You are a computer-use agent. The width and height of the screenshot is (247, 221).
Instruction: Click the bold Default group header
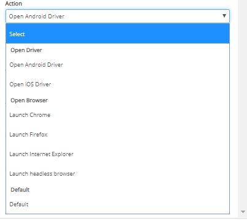20,190
